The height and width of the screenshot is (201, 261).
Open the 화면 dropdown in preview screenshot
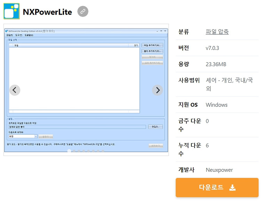tap(23, 136)
